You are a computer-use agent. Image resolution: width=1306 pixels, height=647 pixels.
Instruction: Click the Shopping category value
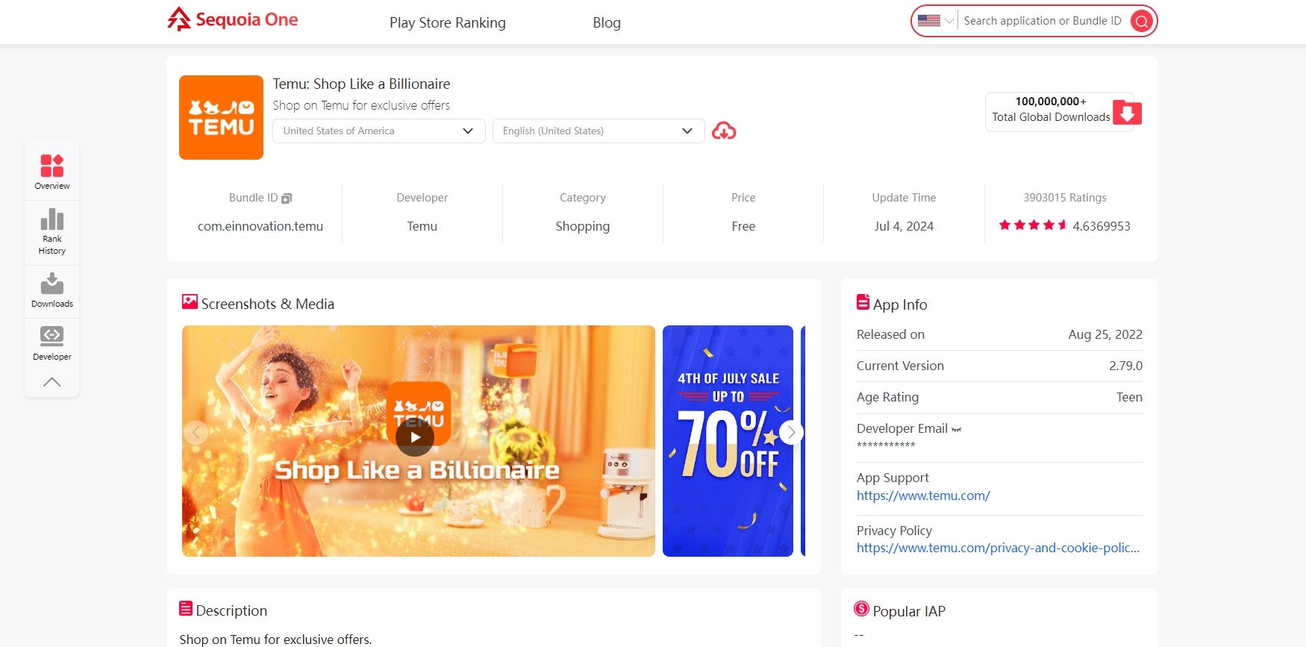(583, 226)
